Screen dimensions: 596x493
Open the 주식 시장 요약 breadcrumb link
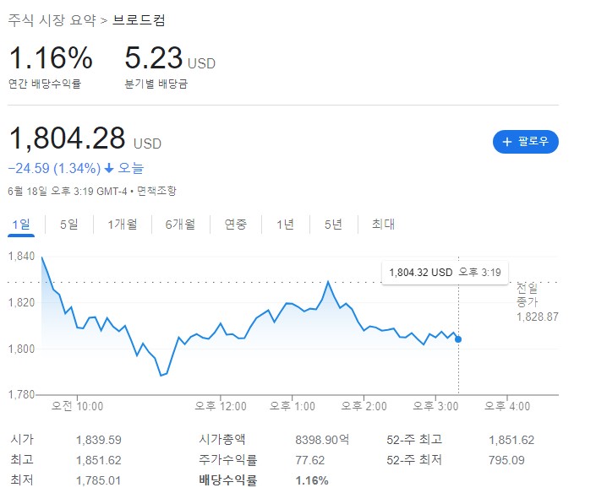coord(52,20)
